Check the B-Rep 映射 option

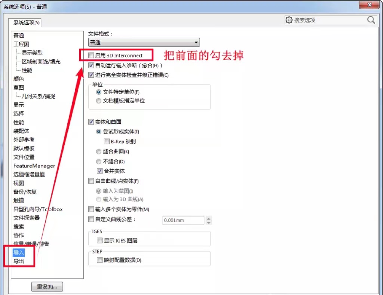(107, 141)
